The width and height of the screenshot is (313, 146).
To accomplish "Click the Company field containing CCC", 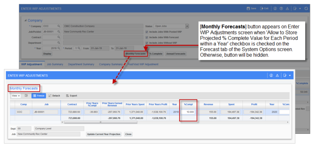I will [x=50, y=26].
